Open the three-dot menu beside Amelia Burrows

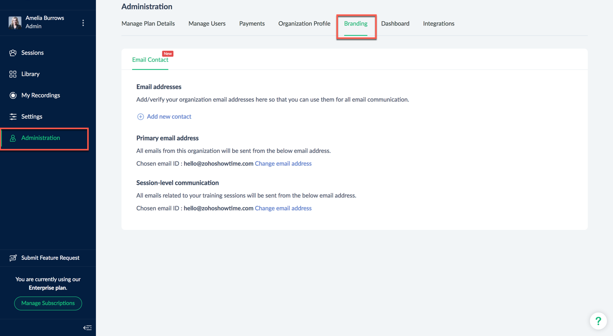[83, 23]
